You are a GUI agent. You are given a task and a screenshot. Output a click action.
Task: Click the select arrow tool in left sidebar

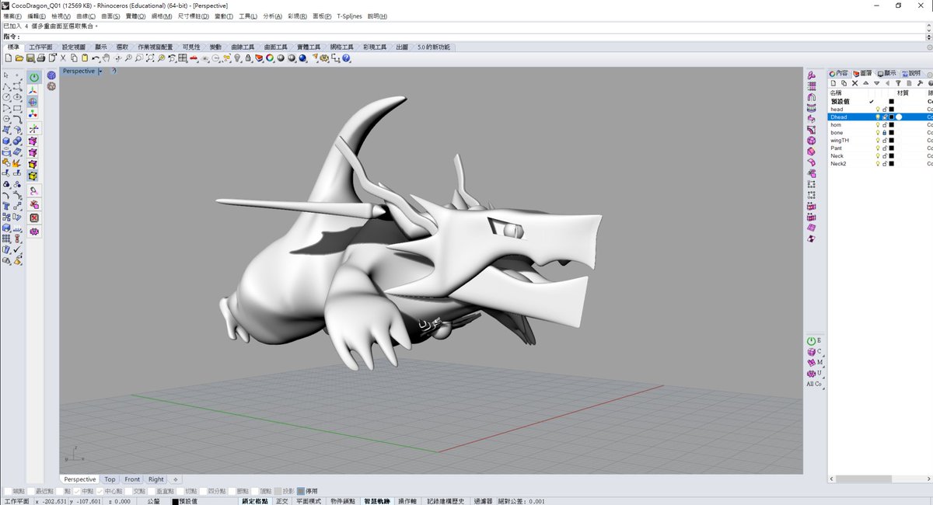tap(6, 75)
